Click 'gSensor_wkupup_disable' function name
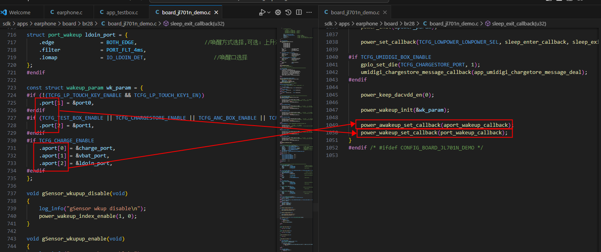 [76, 194]
